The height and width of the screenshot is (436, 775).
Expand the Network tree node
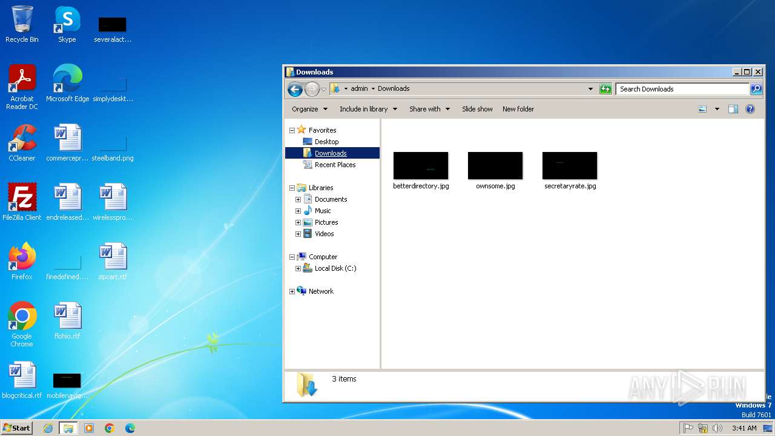292,291
